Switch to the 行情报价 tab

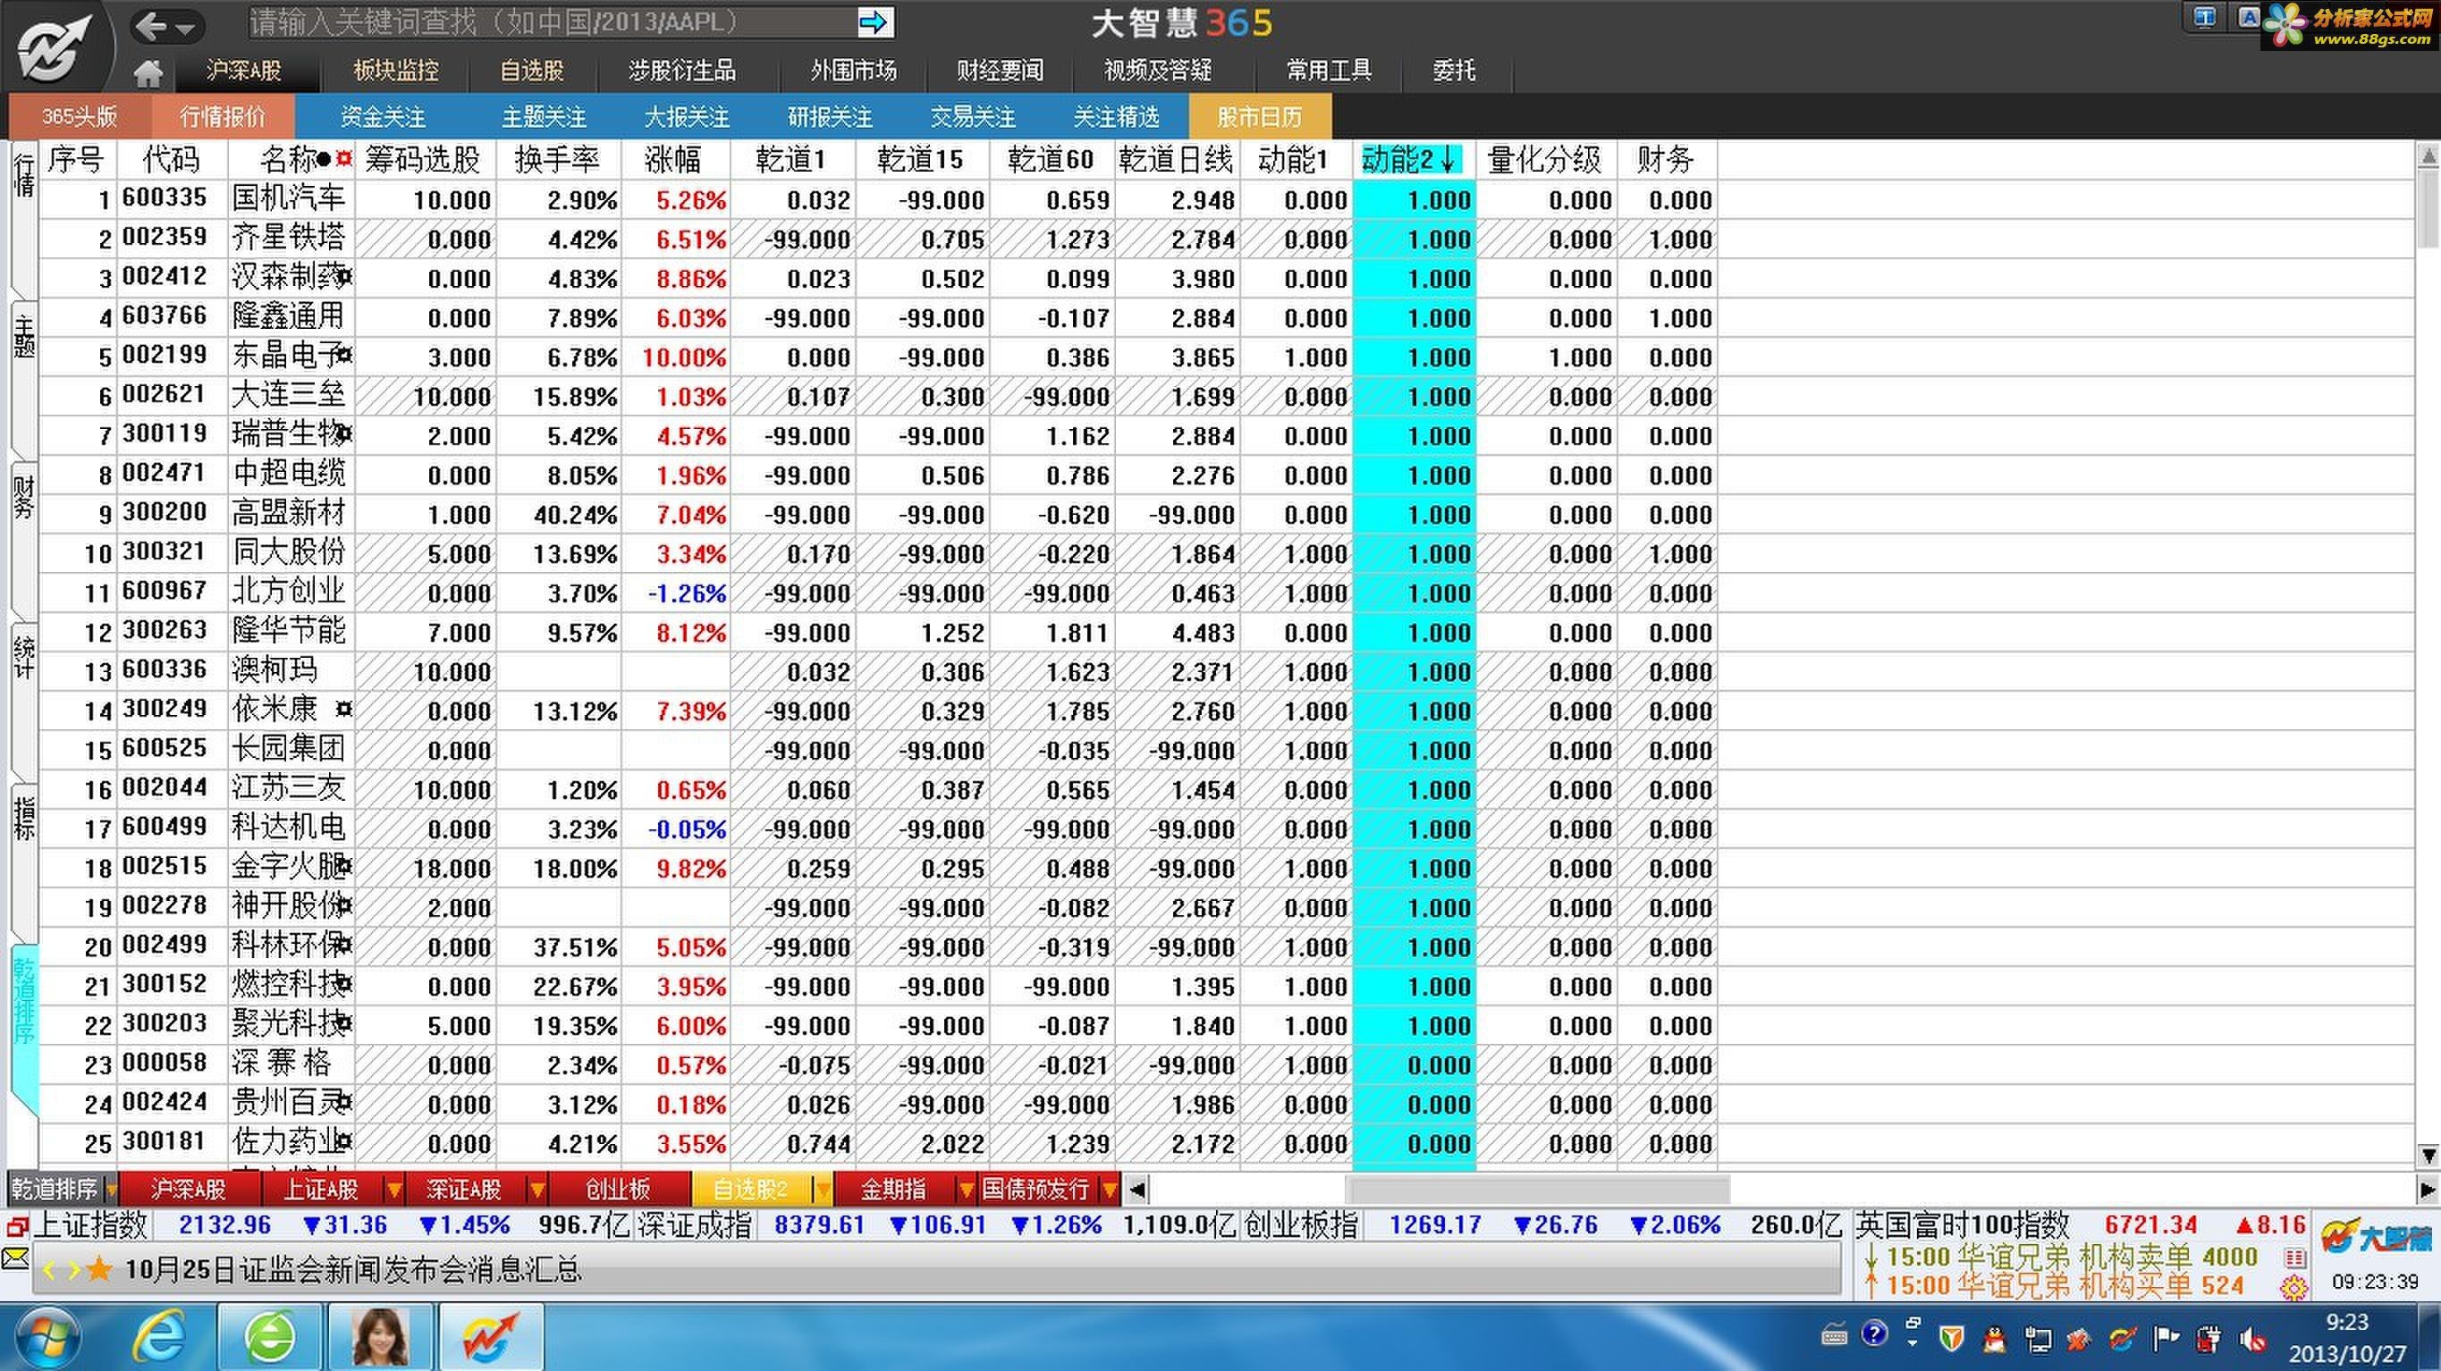pyautogui.click(x=223, y=116)
